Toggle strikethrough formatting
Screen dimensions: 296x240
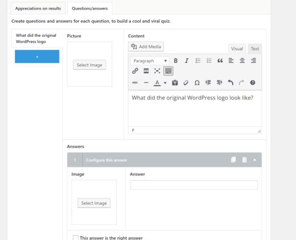135,83
